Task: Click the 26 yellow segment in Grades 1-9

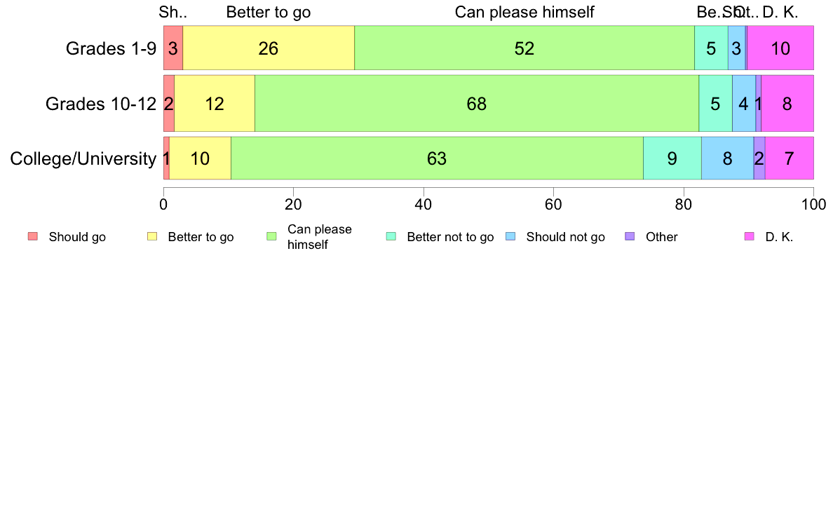Action: pyautogui.click(x=269, y=48)
